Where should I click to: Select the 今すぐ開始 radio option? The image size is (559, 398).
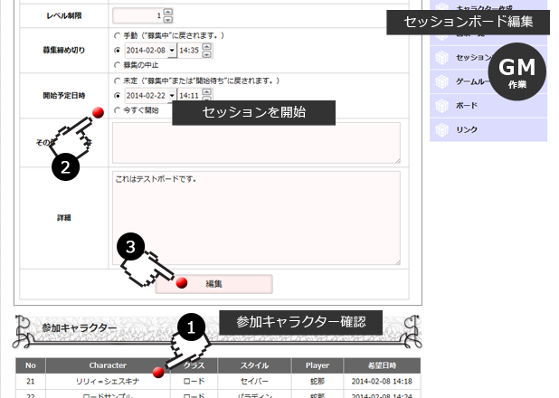(x=117, y=110)
